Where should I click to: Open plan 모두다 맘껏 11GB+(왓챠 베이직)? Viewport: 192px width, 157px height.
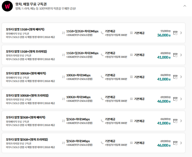pos(25,29)
